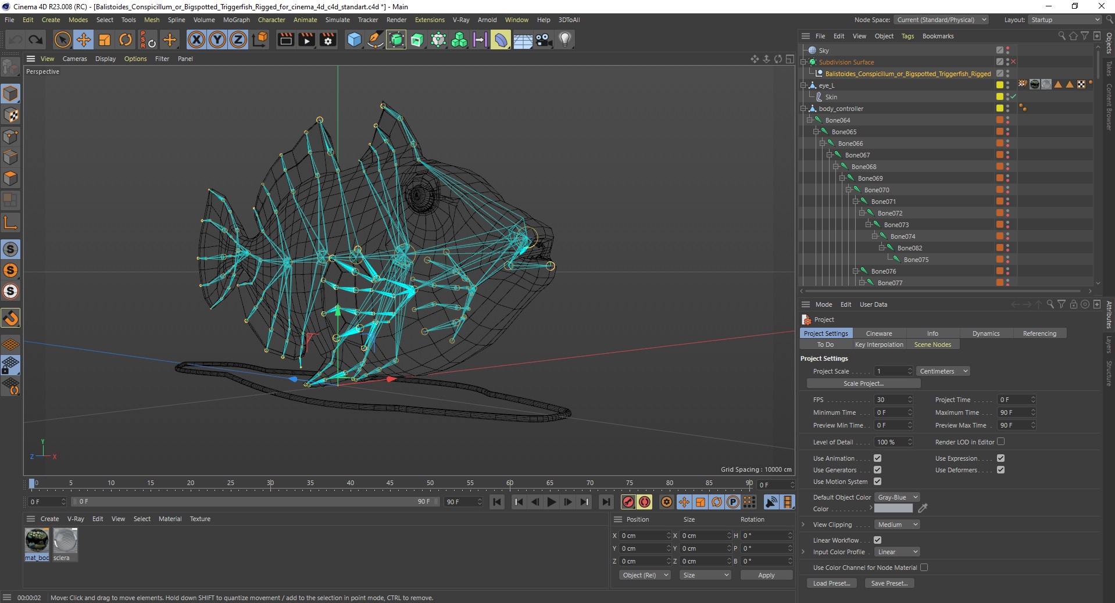1115x603 pixels.
Task: Toggle the Z axis lock
Action: click(x=238, y=40)
